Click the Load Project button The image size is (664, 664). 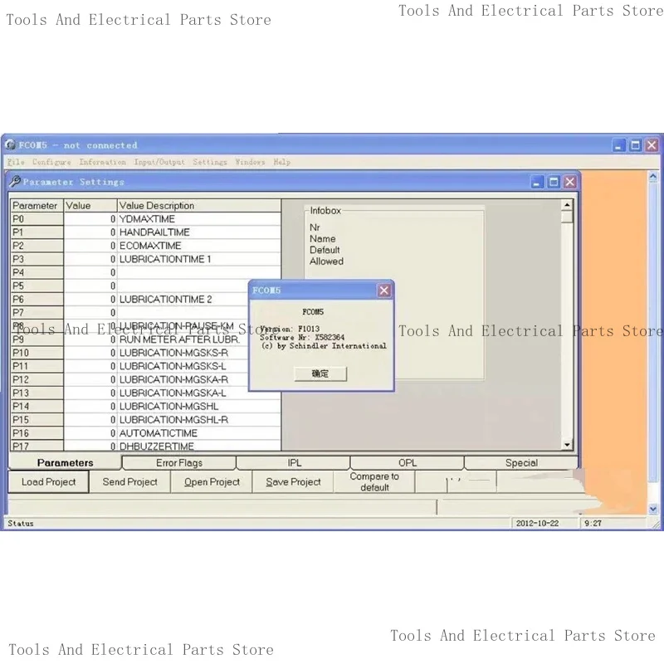pos(49,482)
